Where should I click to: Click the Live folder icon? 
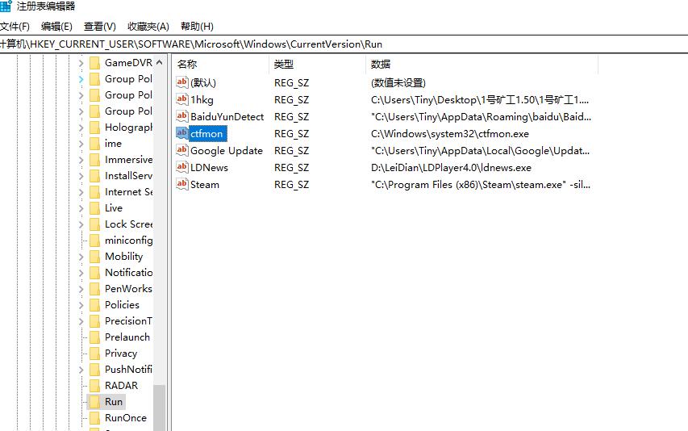pos(94,208)
